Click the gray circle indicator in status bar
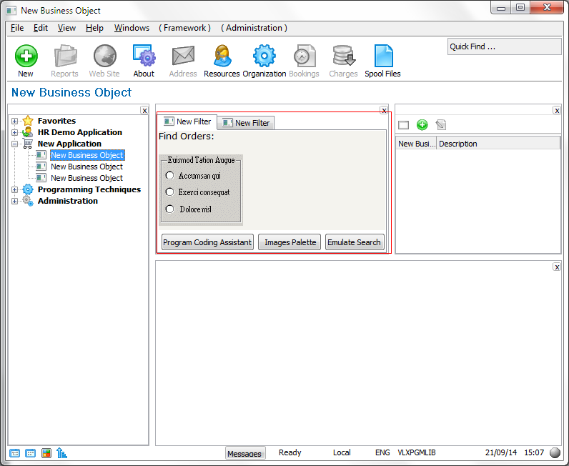The image size is (569, 466). click(555, 452)
